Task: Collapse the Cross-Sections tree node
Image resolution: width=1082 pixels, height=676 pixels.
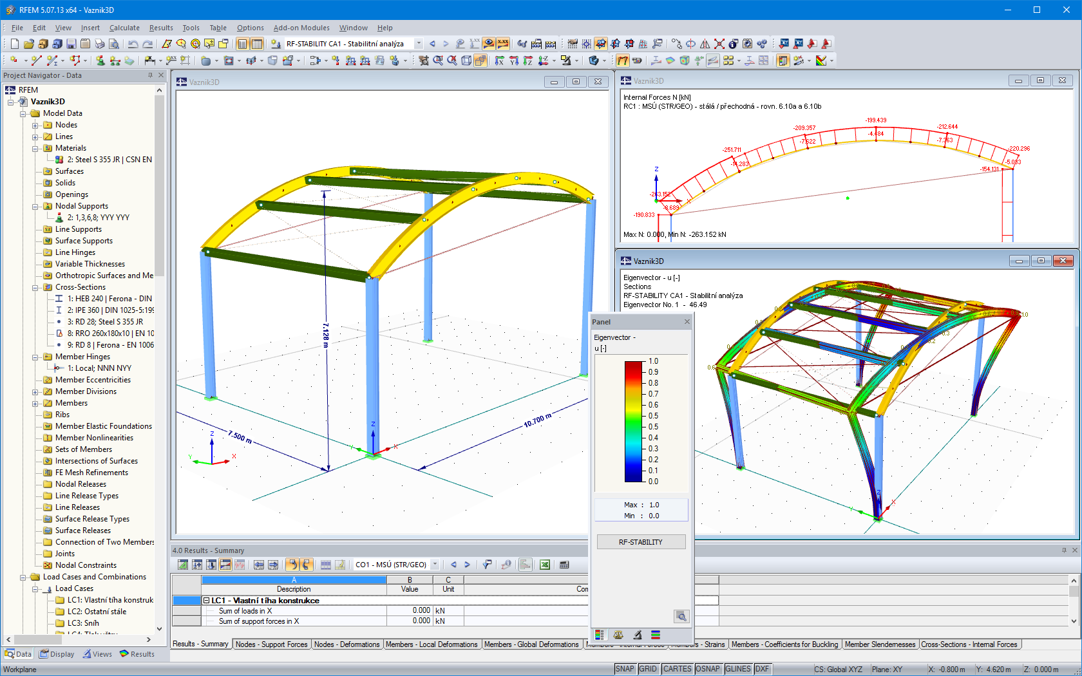Action: 35,287
